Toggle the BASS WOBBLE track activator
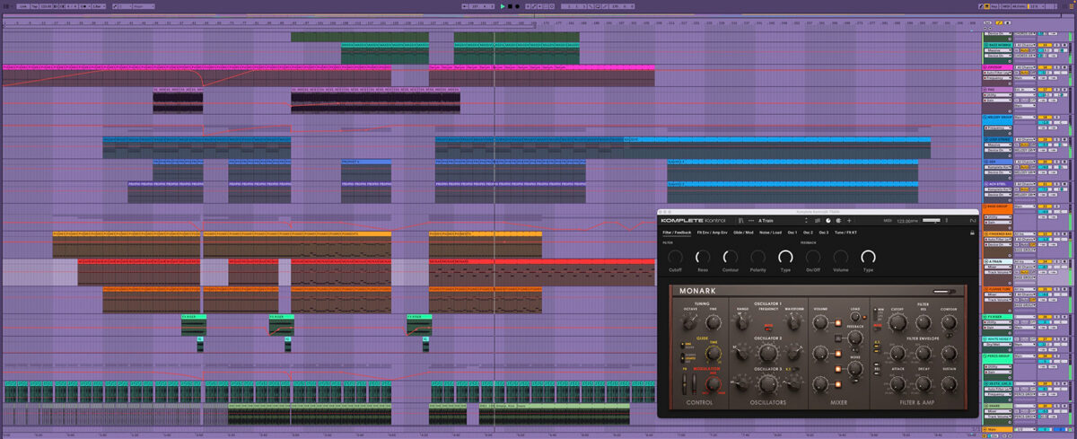This screenshot has height=439, width=1077. pyautogui.click(x=1045, y=46)
